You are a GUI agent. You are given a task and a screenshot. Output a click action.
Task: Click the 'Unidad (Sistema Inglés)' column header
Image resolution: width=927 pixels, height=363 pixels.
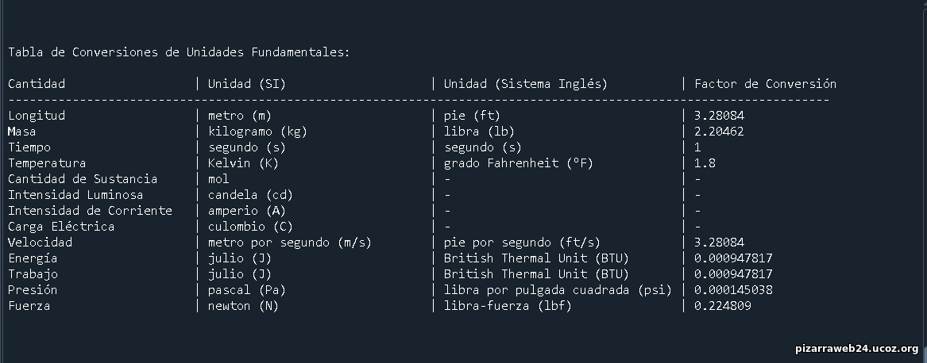pyautogui.click(x=525, y=84)
